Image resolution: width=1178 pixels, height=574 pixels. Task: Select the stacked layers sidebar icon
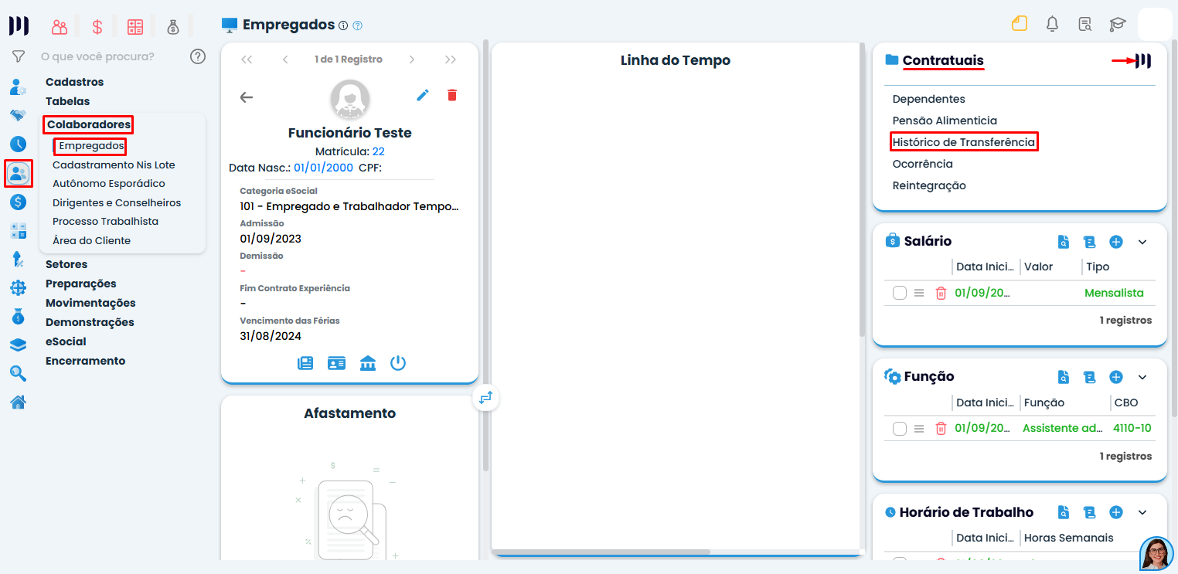18,345
